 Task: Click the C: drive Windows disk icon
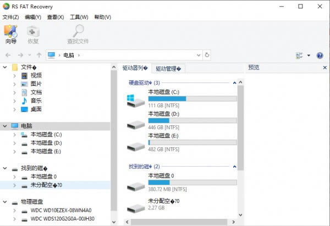136,101
